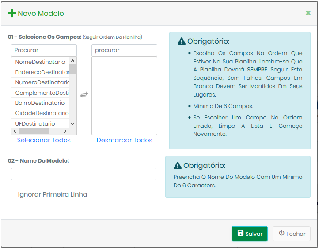Choose NumeroDestinatario in the list
This screenshot has height=249, width=319.
pyautogui.click(x=42, y=82)
